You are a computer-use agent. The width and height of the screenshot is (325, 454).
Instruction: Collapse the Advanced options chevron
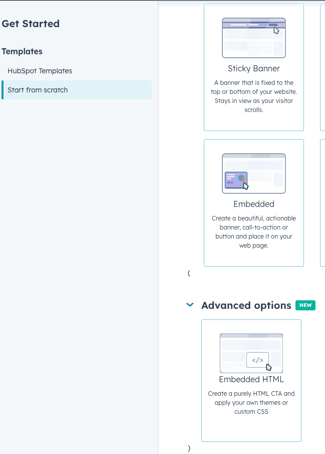click(190, 305)
